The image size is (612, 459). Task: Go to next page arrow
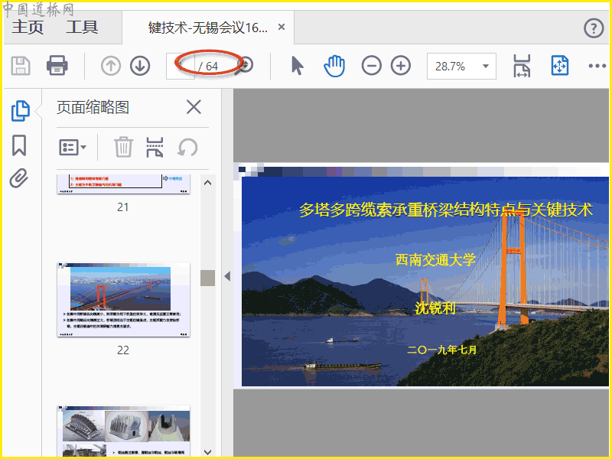click(x=140, y=66)
